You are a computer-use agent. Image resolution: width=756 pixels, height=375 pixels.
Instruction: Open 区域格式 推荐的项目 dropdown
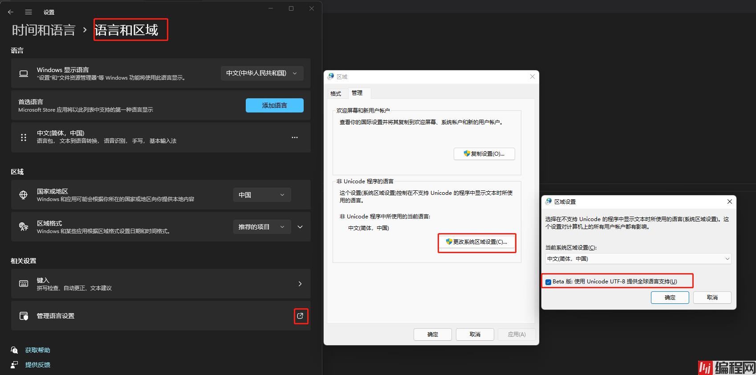click(x=262, y=227)
